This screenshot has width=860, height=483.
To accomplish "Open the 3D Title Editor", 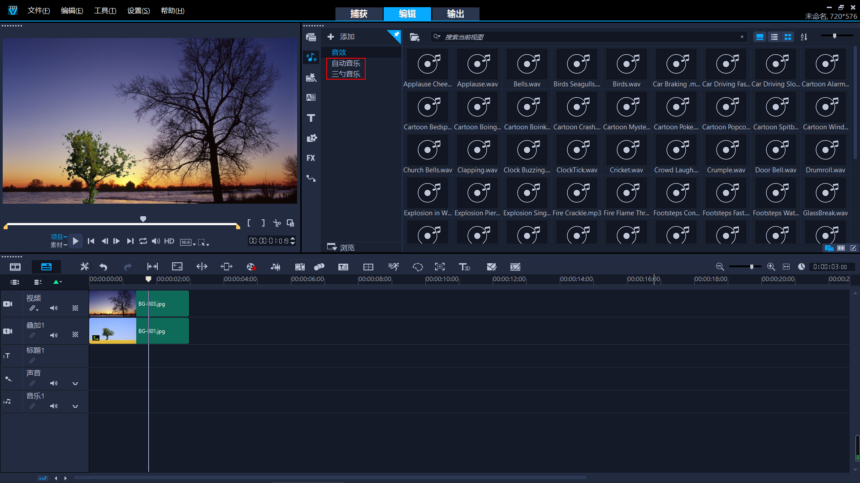I will click(x=464, y=267).
